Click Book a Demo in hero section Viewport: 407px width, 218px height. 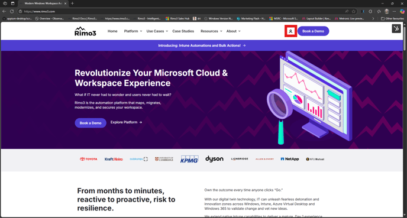tap(91, 123)
